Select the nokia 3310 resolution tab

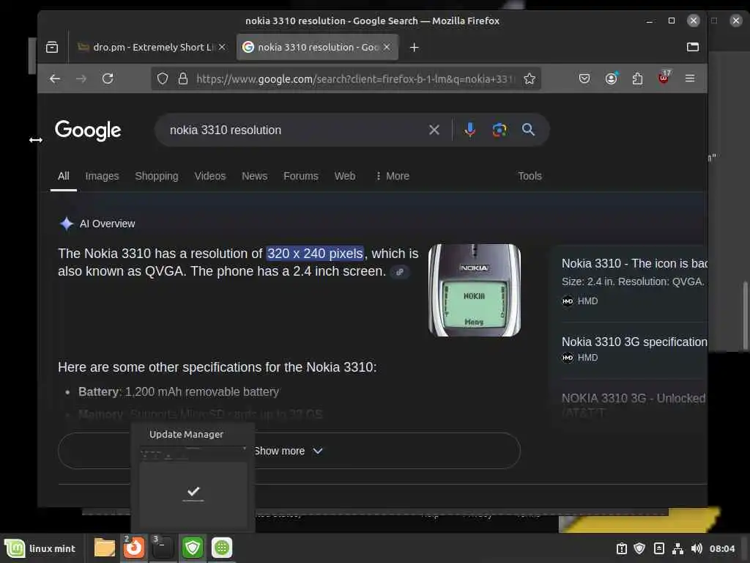317,47
